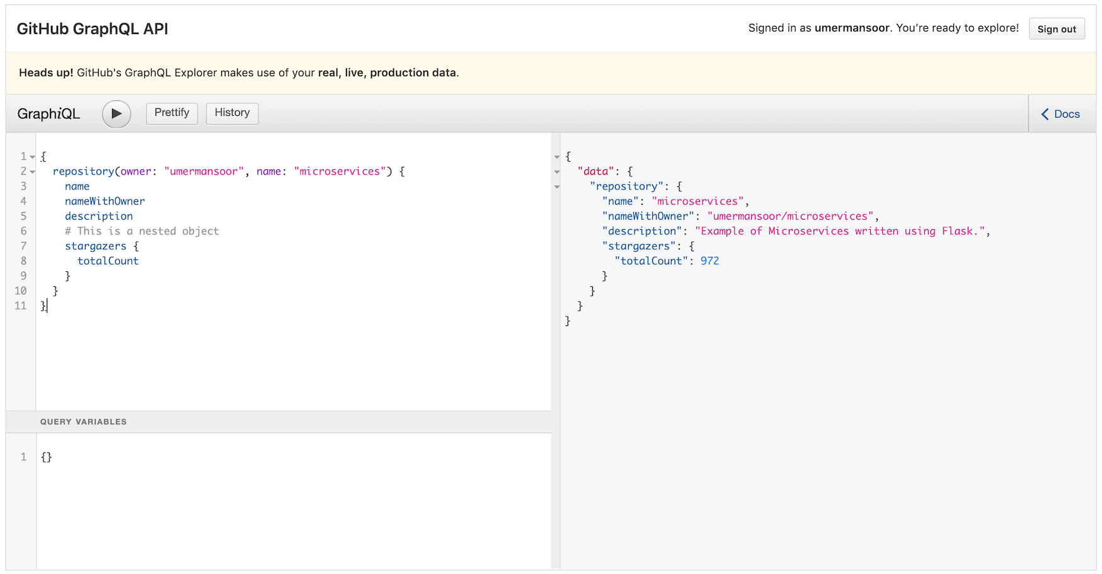
Task: Open the History panel
Action: [231, 113]
